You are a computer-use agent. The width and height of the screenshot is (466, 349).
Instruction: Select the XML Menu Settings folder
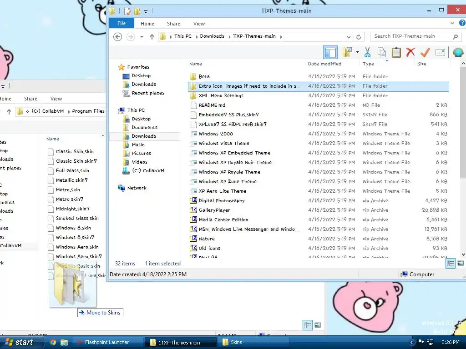tap(221, 95)
